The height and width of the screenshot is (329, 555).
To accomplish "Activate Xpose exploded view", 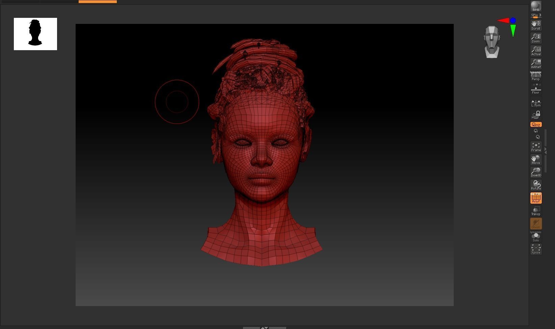I will (x=536, y=249).
